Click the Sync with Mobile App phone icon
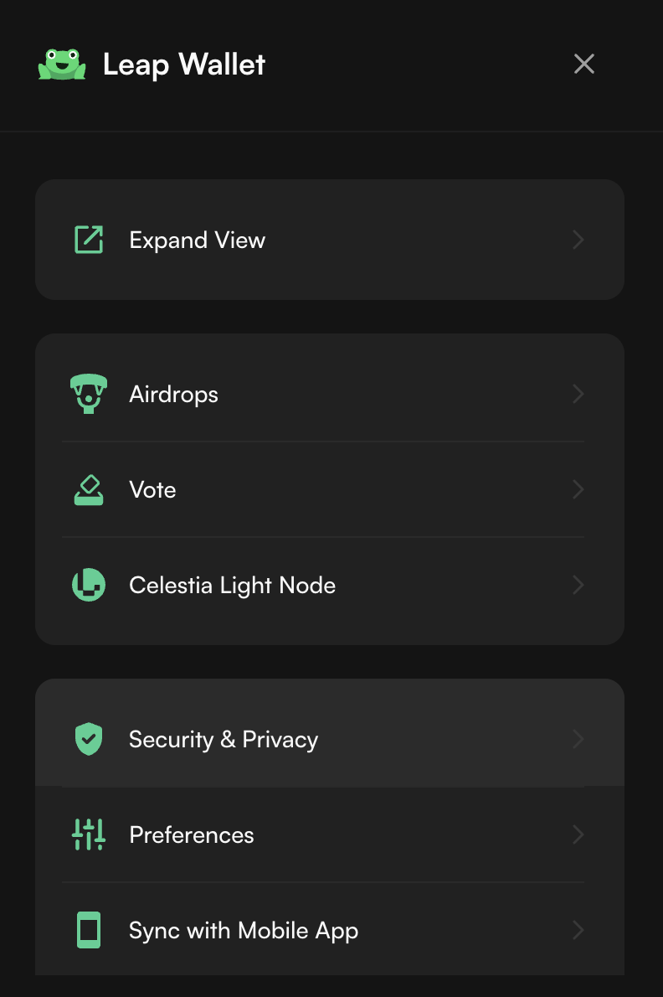This screenshot has height=997, width=663. (x=89, y=930)
